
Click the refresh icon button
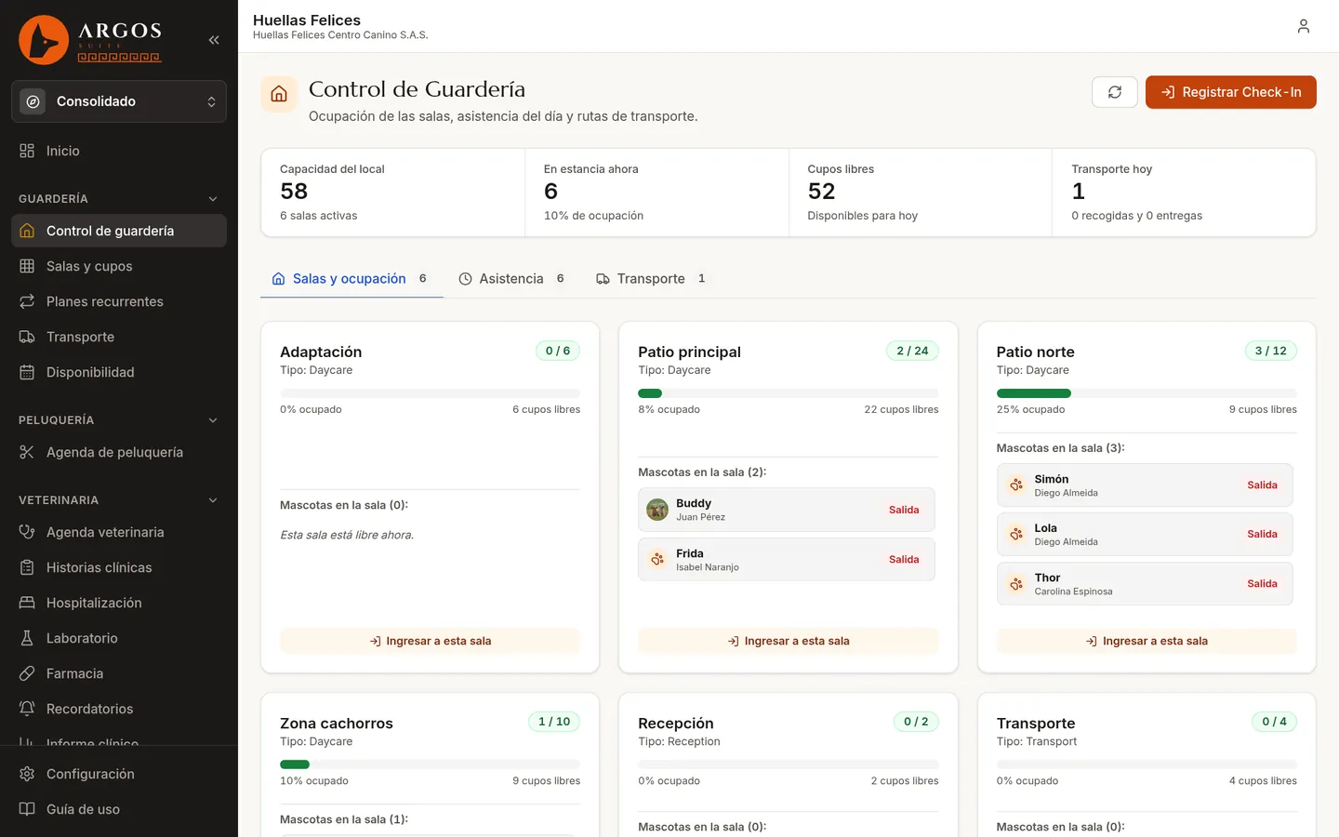tap(1115, 92)
